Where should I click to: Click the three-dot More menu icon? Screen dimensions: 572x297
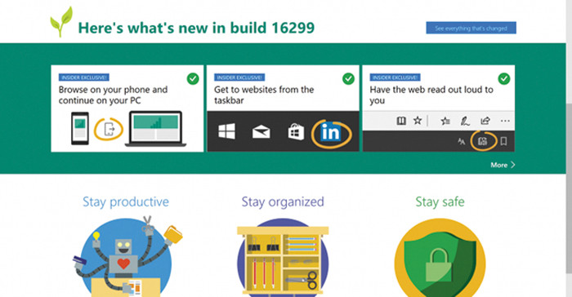coord(505,121)
